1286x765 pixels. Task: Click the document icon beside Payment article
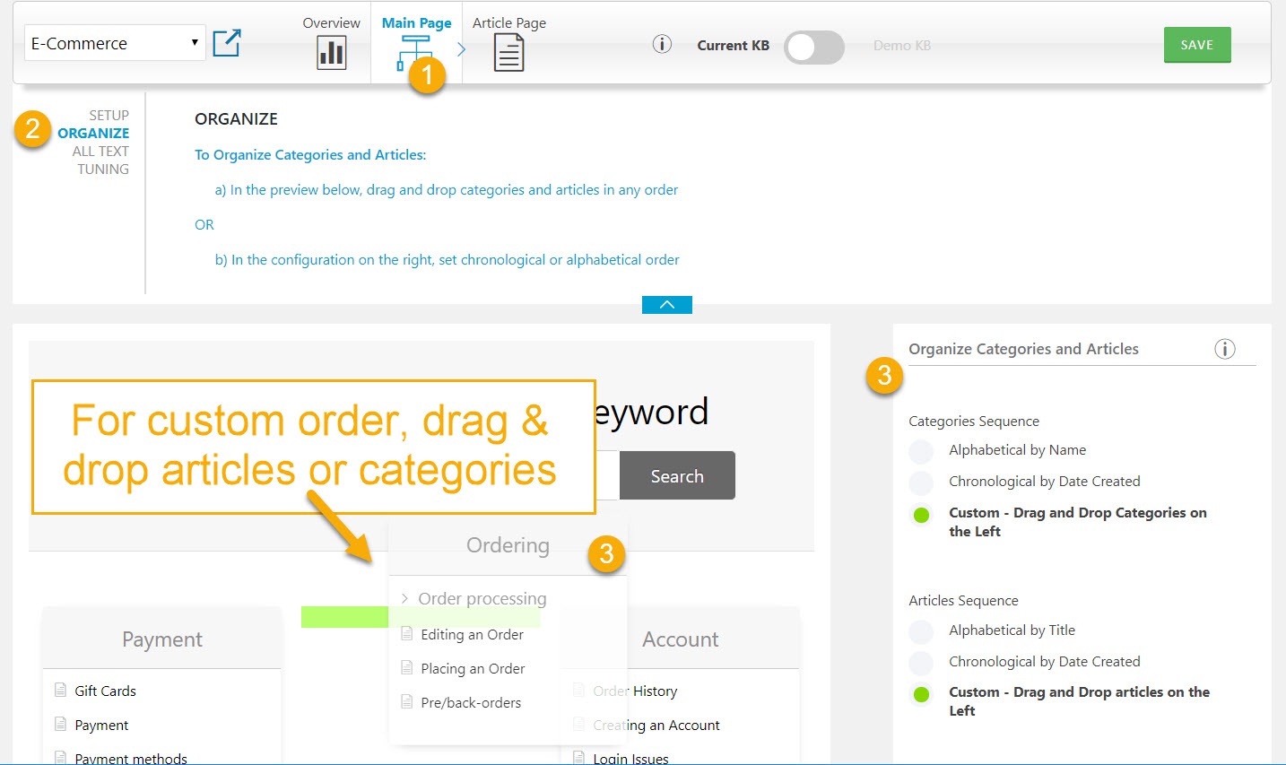tap(60, 724)
